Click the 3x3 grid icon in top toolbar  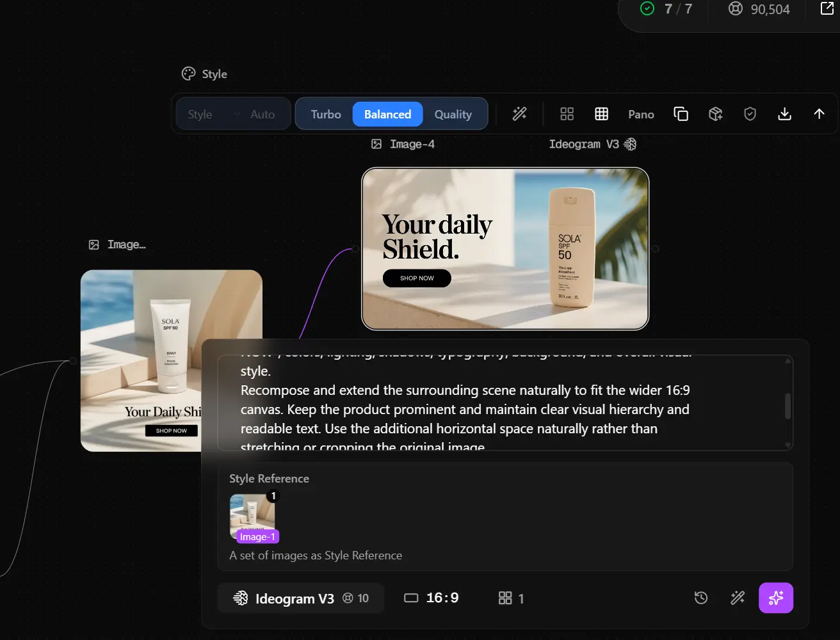tap(601, 114)
